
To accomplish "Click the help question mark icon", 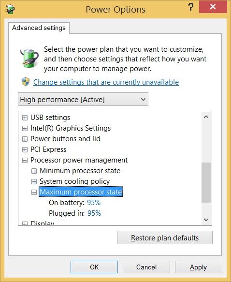I will point(191,7).
